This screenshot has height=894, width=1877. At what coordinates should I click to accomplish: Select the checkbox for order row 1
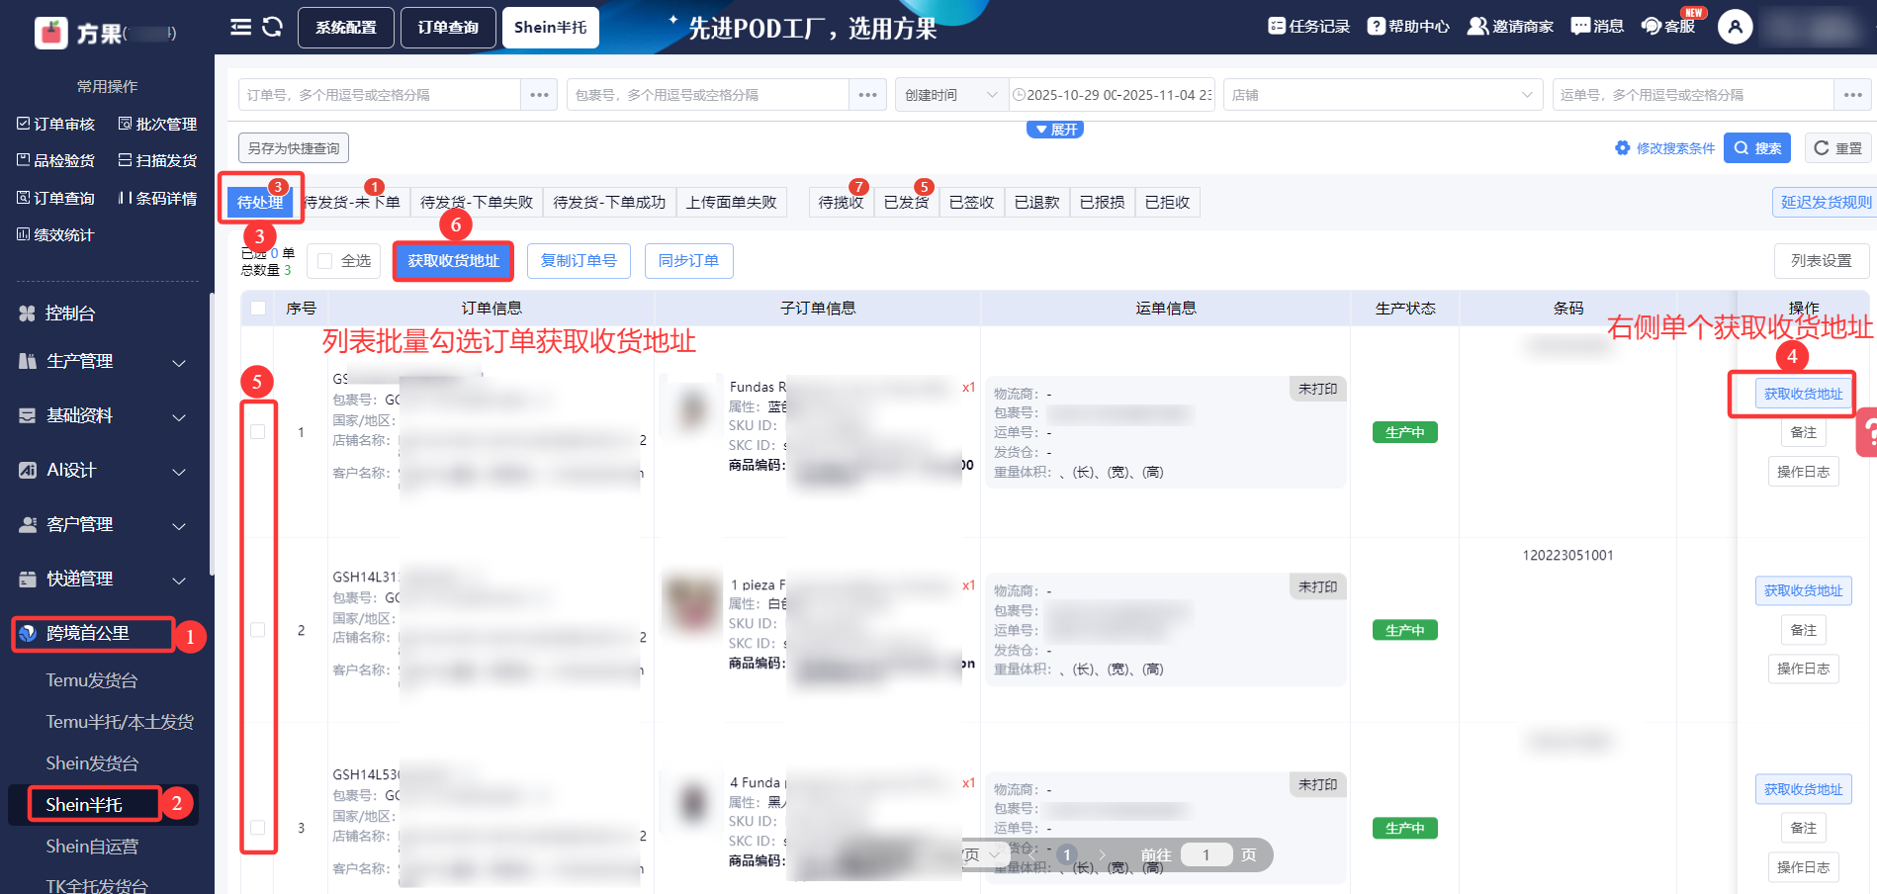click(x=258, y=432)
